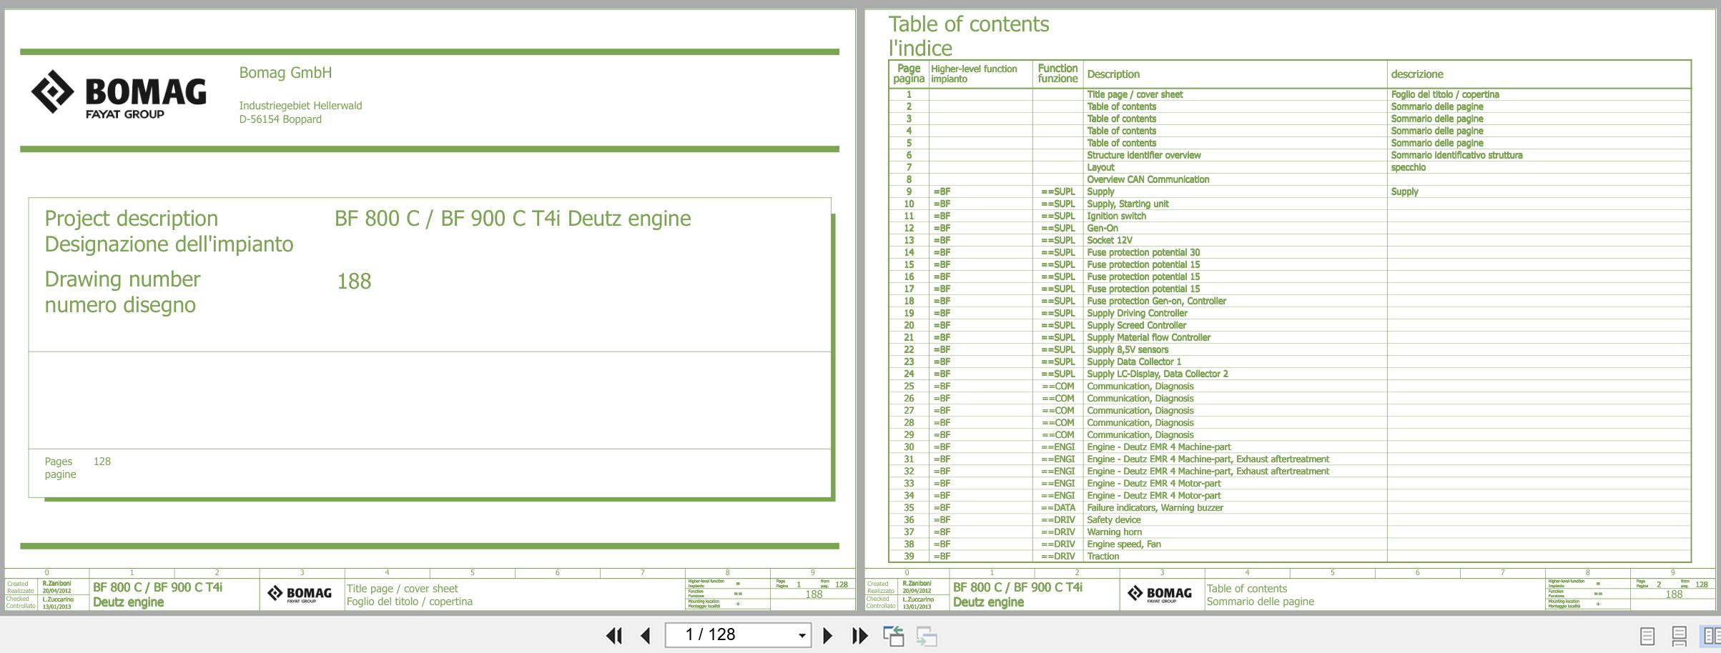Viewport: 1721px width, 653px height.
Task: Jump to the last page
Action: tap(859, 635)
